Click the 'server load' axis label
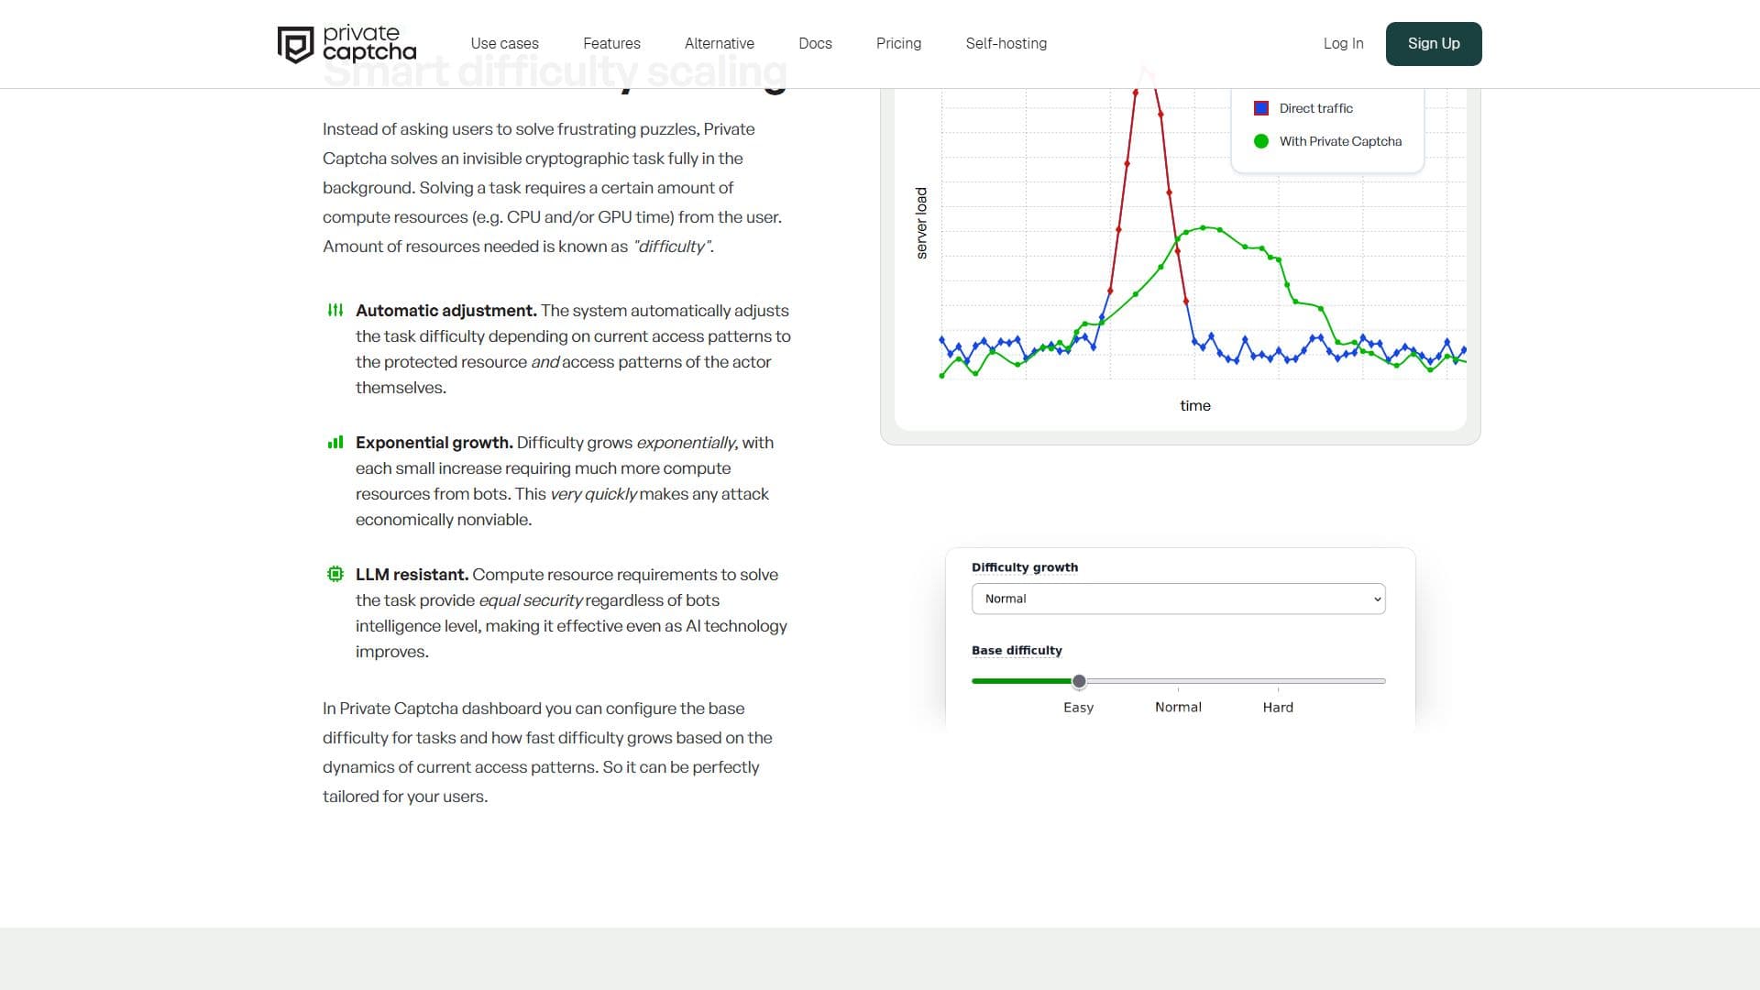The width and height of the screenshot is (1760, 990). 921,223
